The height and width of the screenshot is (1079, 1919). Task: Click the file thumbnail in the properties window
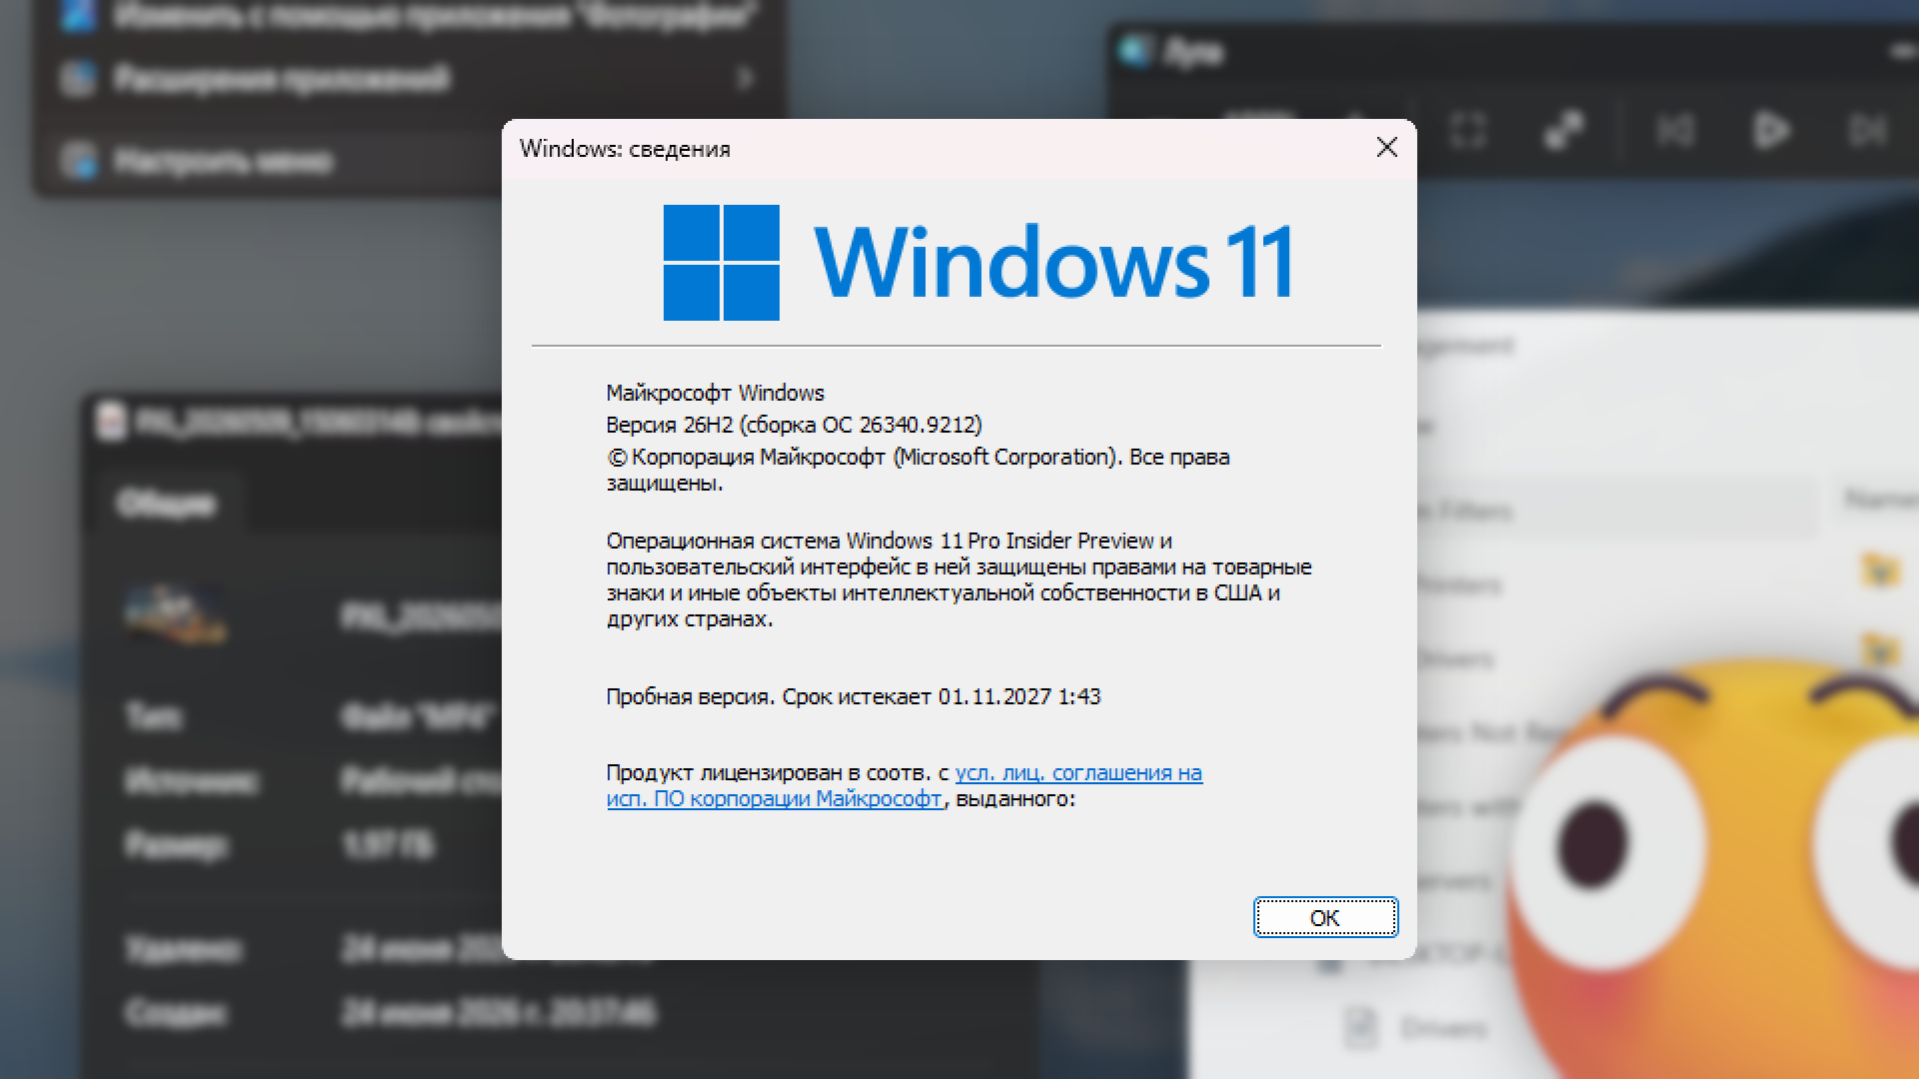(176, 613)
